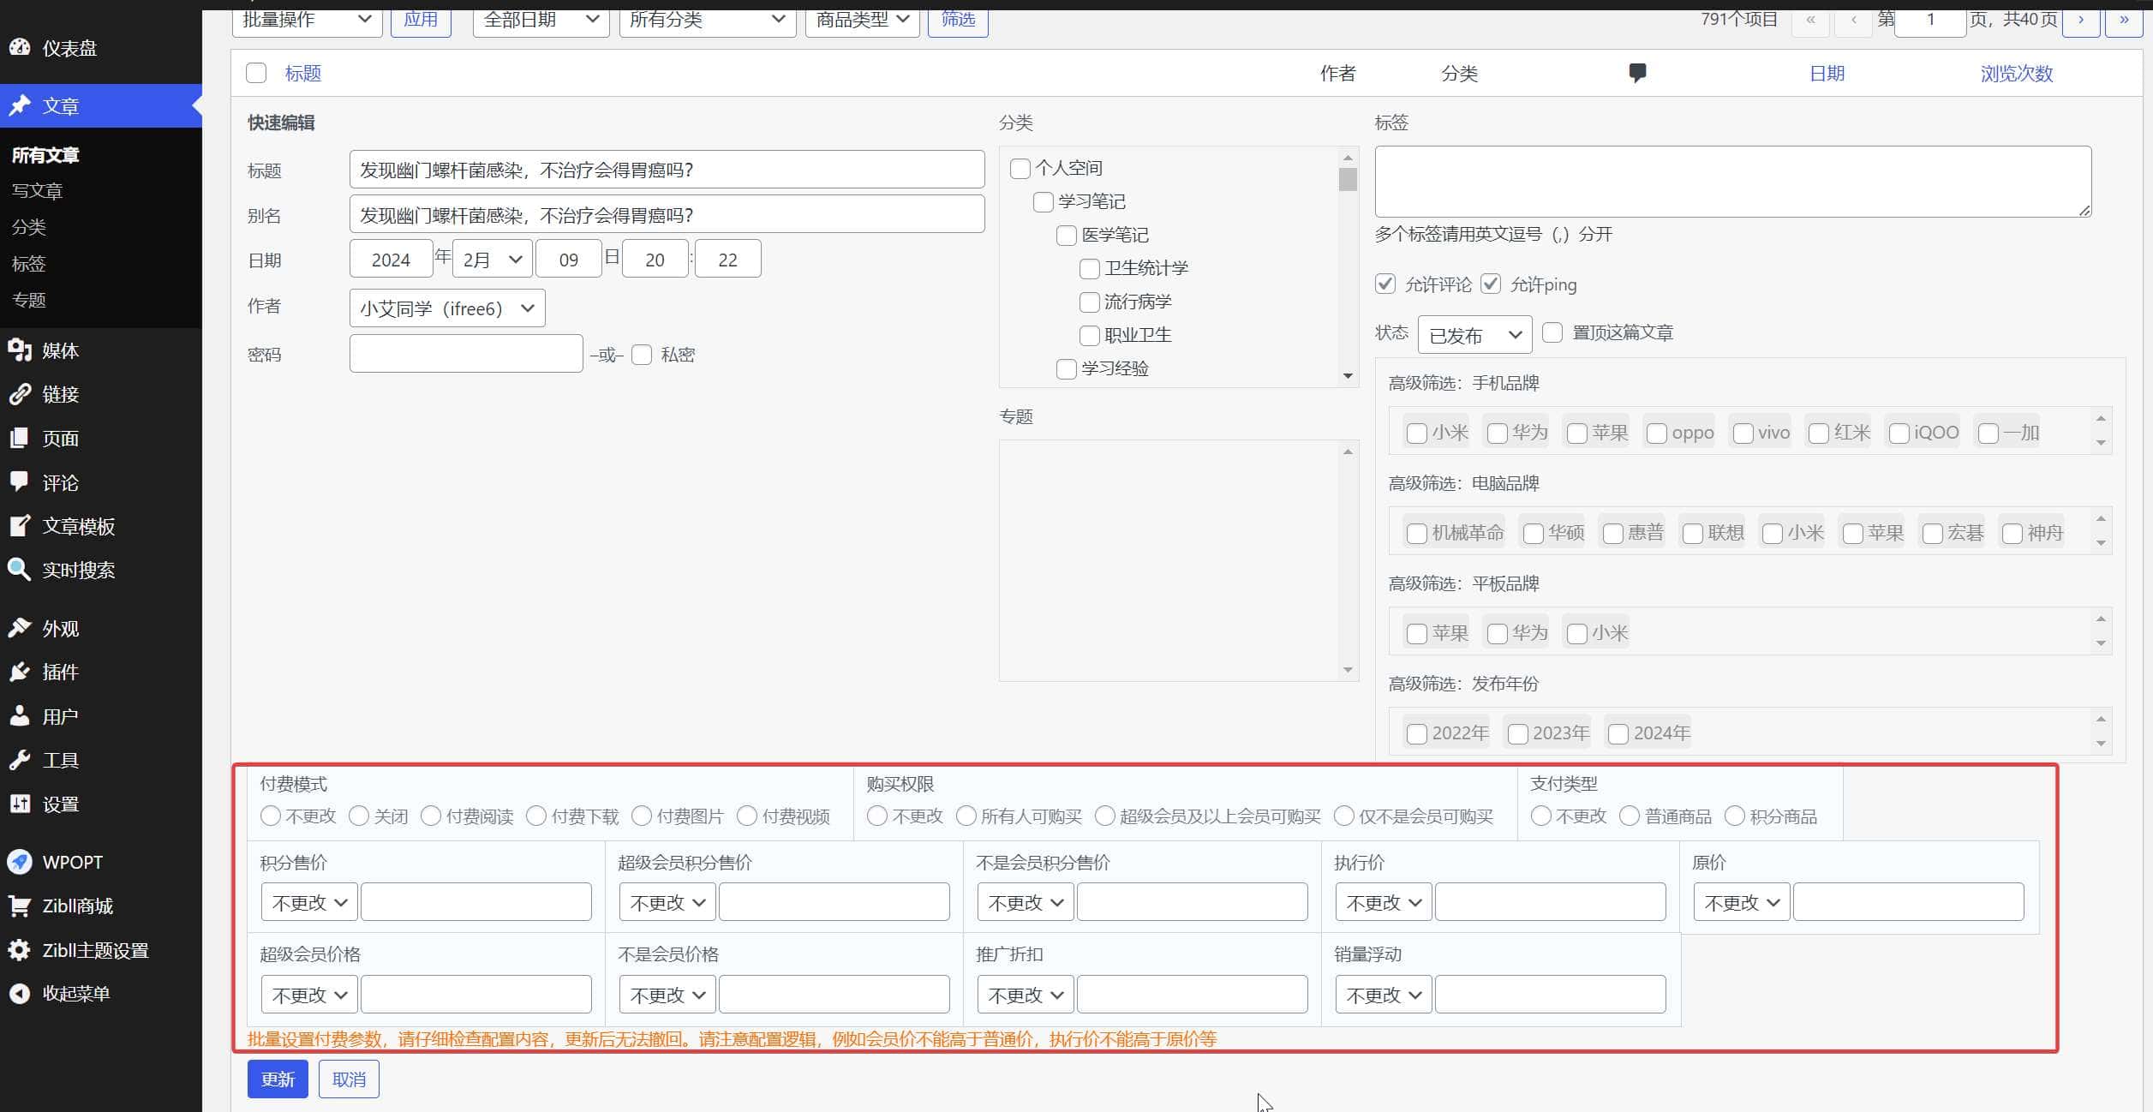This screenshot has width=2153, height=1112.
Task: Open the month dropdown showing 2月
Action: coord(490,258)
